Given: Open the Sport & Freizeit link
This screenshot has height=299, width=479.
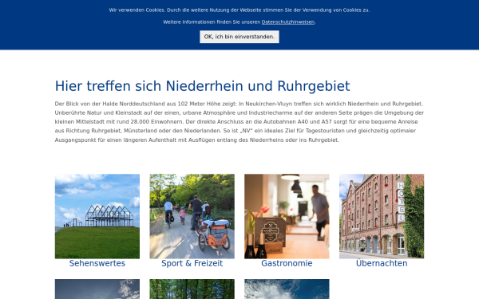Looking at the screenshot, I should (192, 263).
